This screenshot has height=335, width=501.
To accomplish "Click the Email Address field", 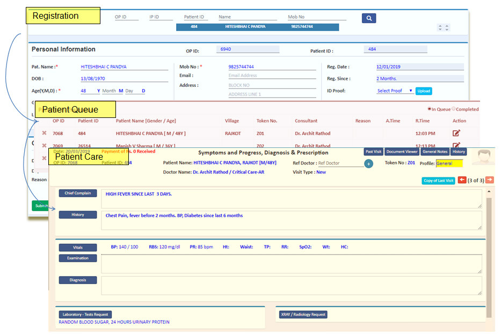I will (272, 76).
